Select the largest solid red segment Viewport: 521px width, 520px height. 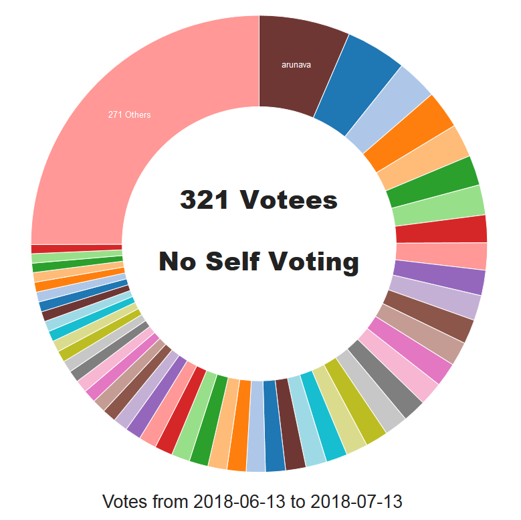[x=441, y=230]
